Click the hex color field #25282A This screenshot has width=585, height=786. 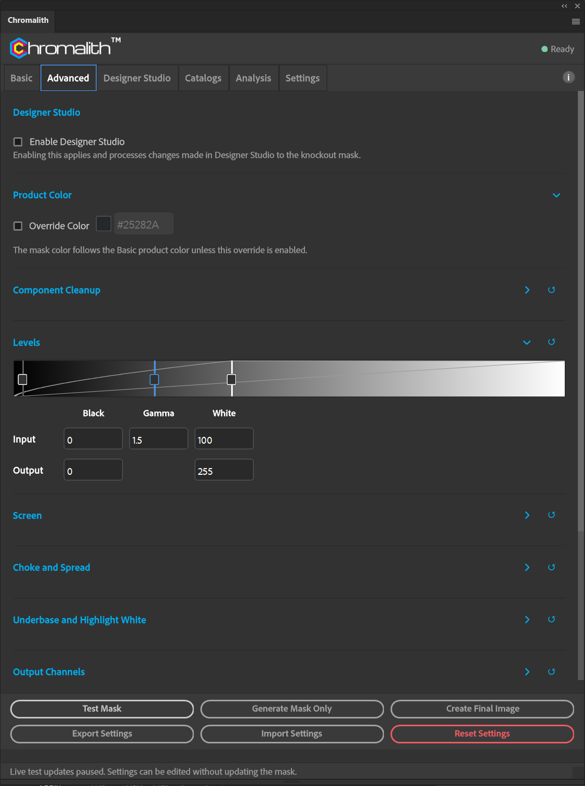(144, 224)
